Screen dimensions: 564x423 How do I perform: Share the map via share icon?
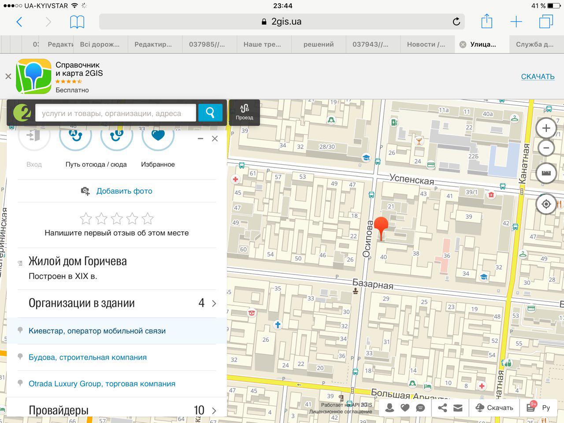click(442, 408)
